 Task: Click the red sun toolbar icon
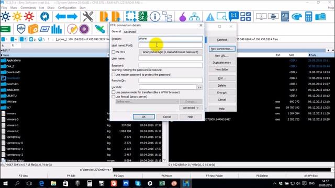pos(29,16)
